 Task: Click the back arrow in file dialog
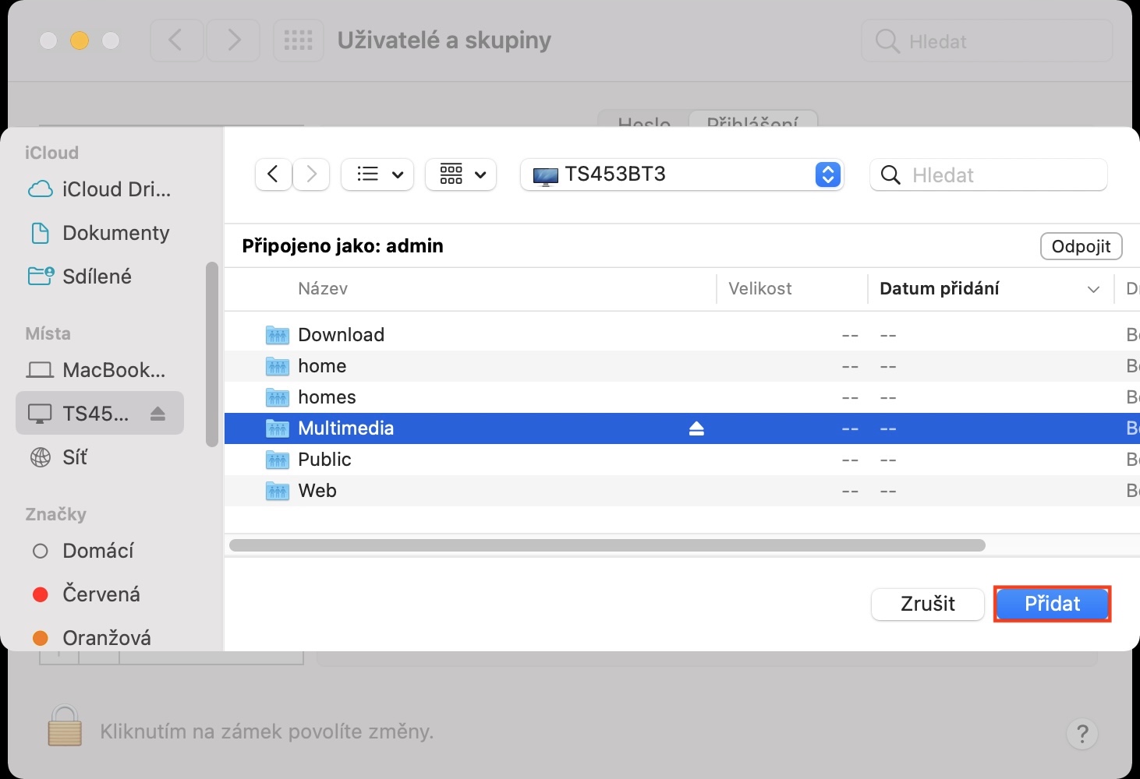(273, 174)
